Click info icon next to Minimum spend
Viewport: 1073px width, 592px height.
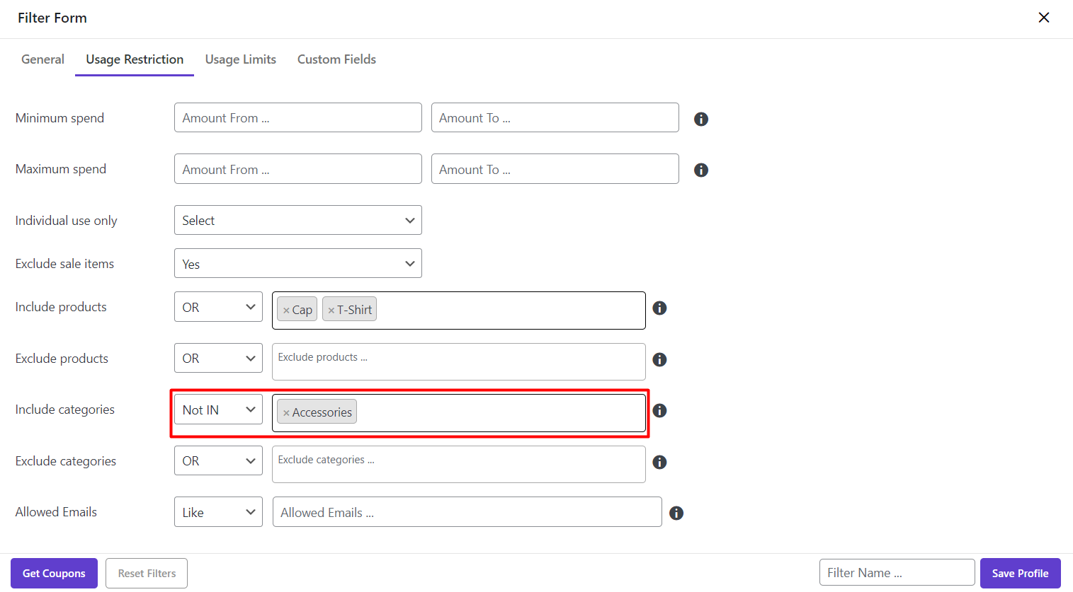click(701, 119)
